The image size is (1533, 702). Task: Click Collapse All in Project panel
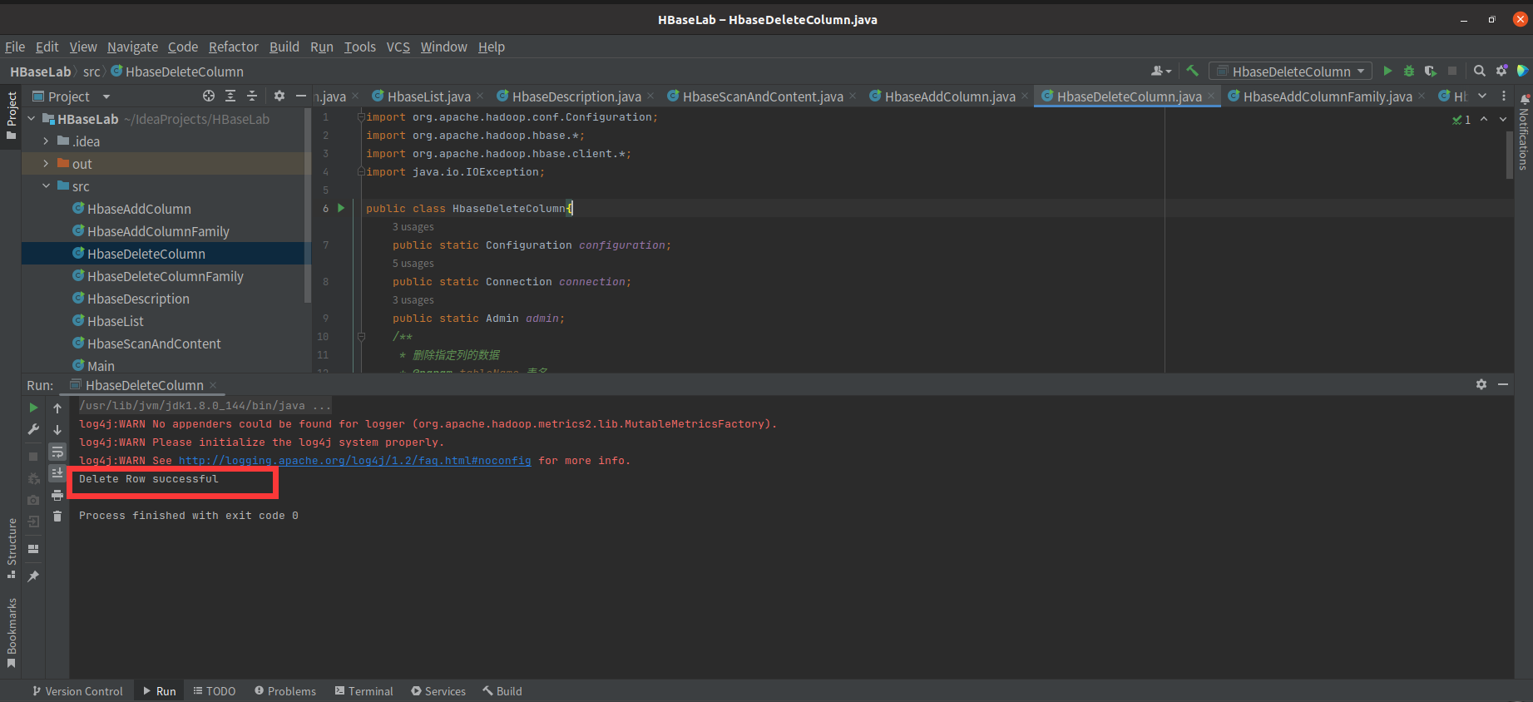point(252,96)
